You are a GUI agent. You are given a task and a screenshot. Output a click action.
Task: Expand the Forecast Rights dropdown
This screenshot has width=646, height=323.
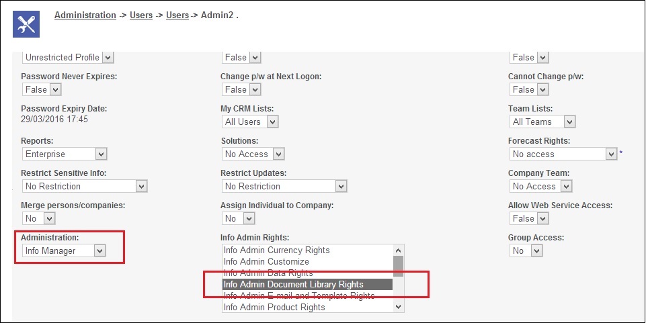563,154
